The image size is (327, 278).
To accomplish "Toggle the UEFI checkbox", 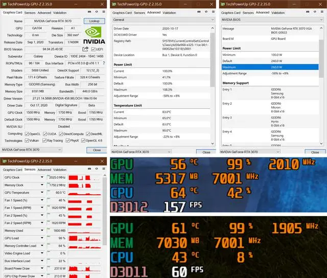I will (93, 49).
